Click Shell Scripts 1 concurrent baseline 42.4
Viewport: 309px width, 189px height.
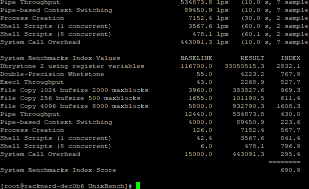pos(204,138)
